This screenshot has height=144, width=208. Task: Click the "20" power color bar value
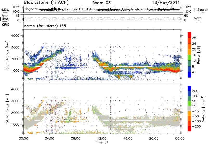tap(194, 49)
